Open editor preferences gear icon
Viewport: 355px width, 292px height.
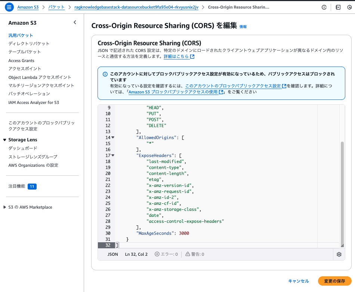[x=339, y=254]
